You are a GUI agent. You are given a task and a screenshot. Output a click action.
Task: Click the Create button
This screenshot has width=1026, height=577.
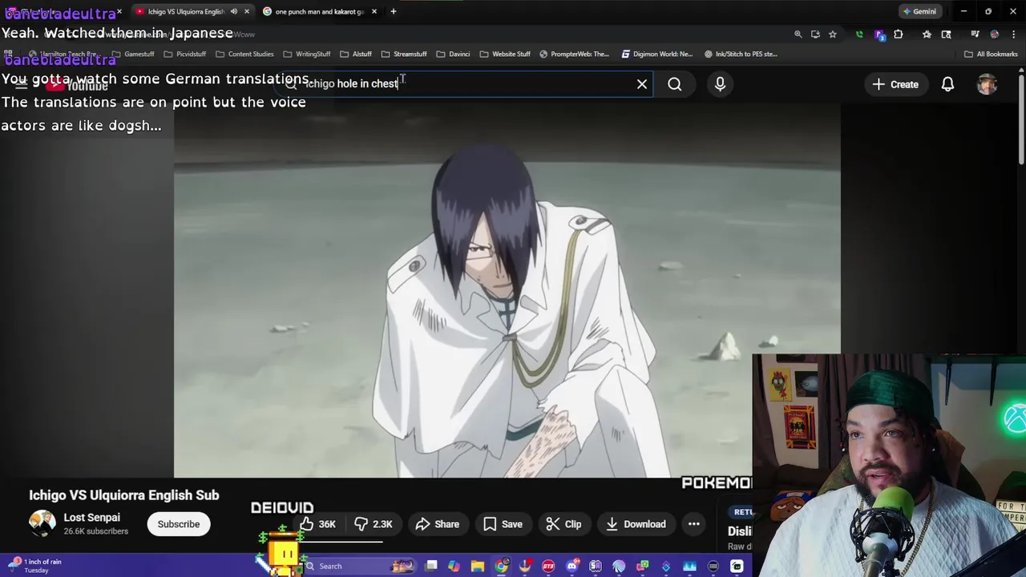(895, 84)
